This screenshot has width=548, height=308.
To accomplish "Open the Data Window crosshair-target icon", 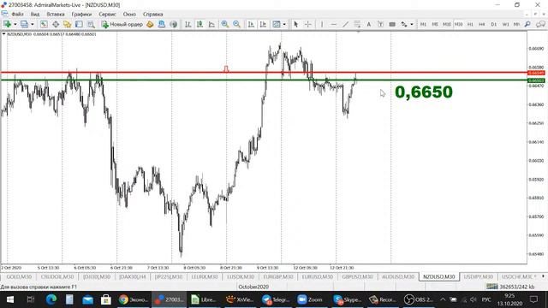I will pos(56,24).
